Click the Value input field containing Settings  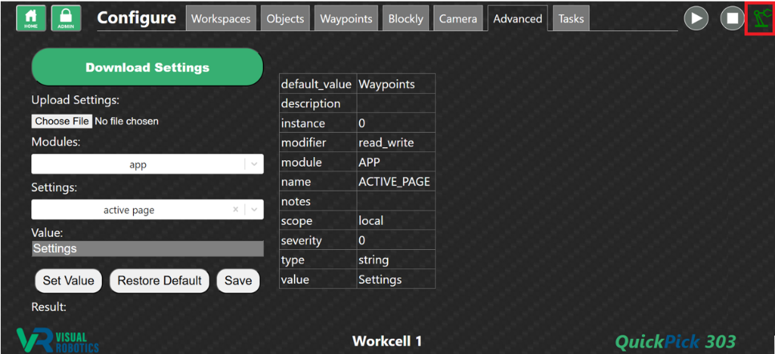pos(147,249)
